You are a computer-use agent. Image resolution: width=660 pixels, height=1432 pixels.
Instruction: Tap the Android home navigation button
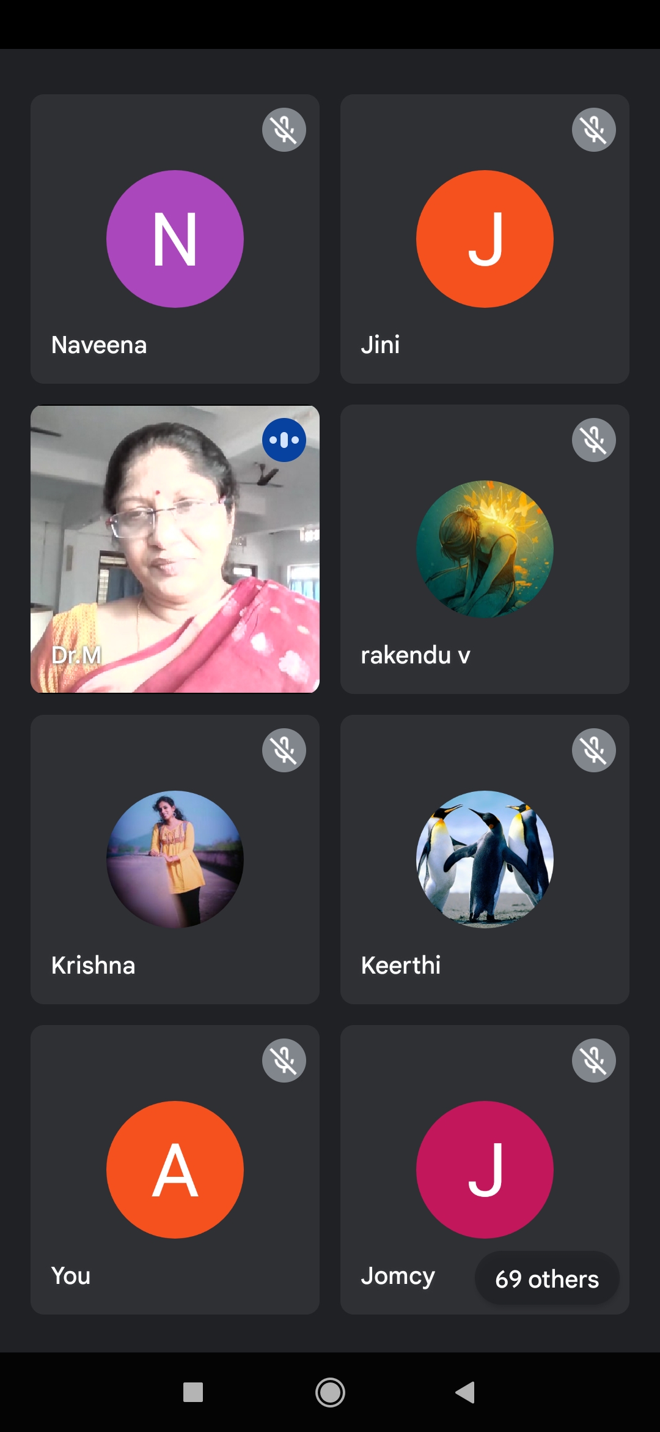pyautogui.click(x=330, y=1392)
